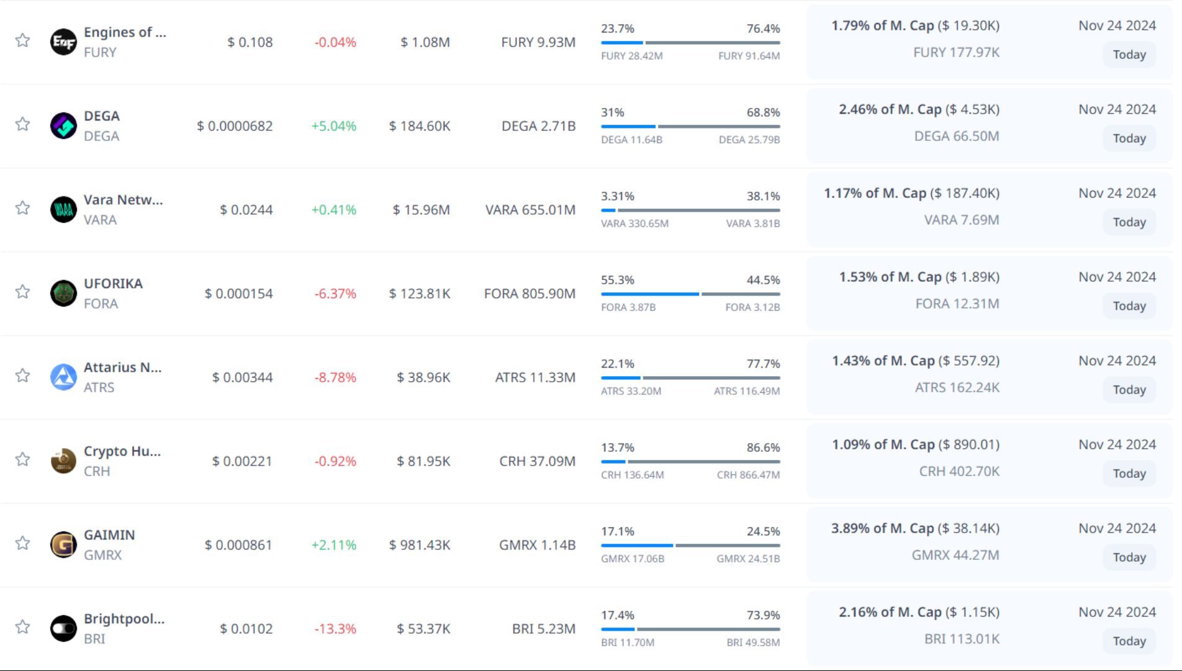
Task: Click the UFORIKA token logo
Action: point(63,294)
